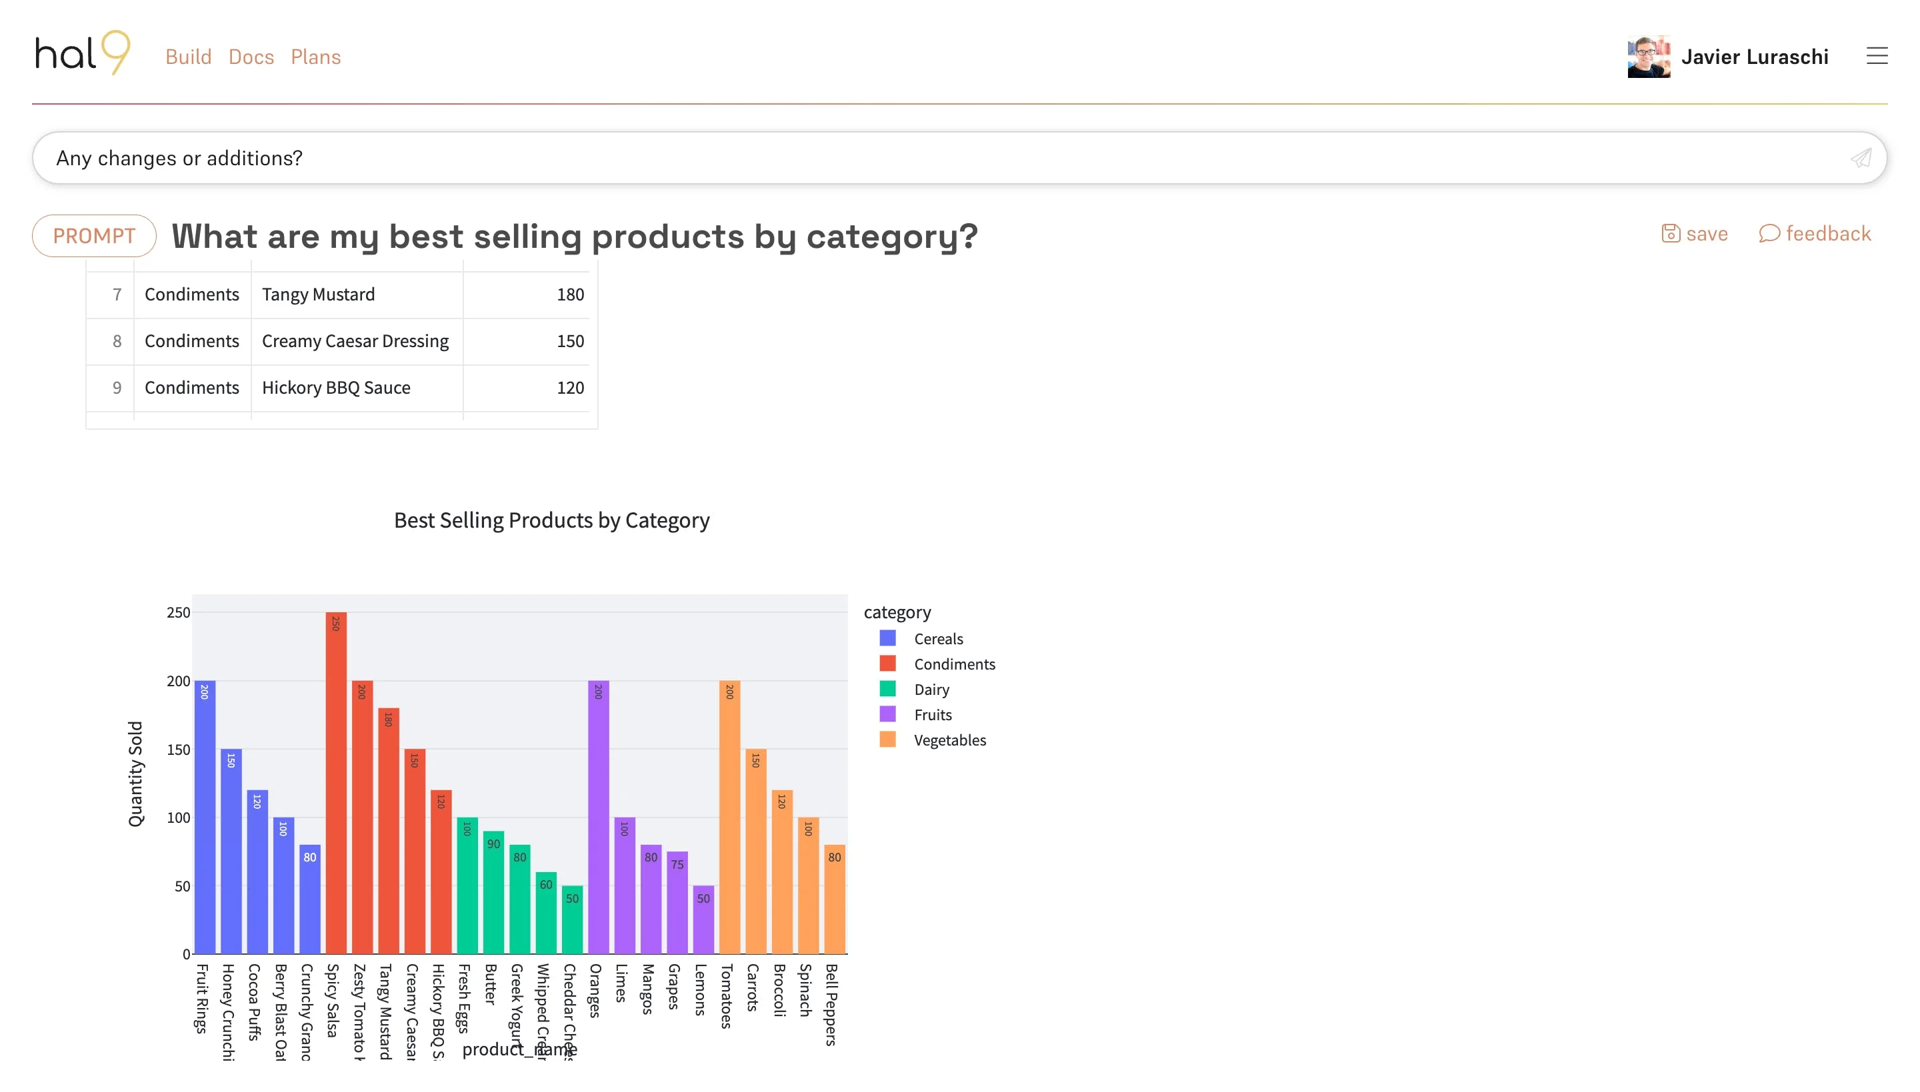
Task: Open the hamburger menu icon
Action: [x=1876, y=56]
